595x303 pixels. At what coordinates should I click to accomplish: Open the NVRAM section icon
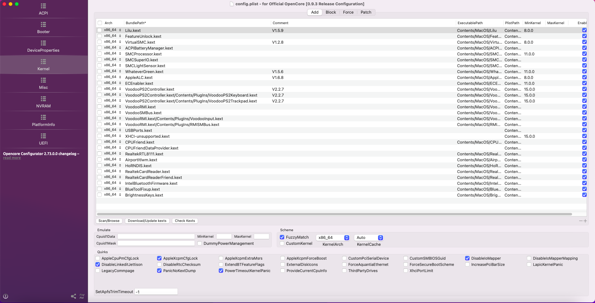(x=43, y=99)
